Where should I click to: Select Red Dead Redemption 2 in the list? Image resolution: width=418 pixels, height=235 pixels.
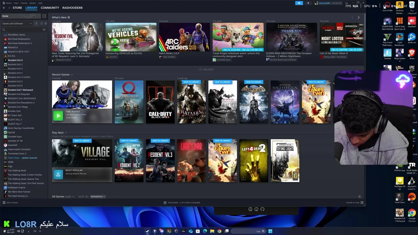point(20,43)
